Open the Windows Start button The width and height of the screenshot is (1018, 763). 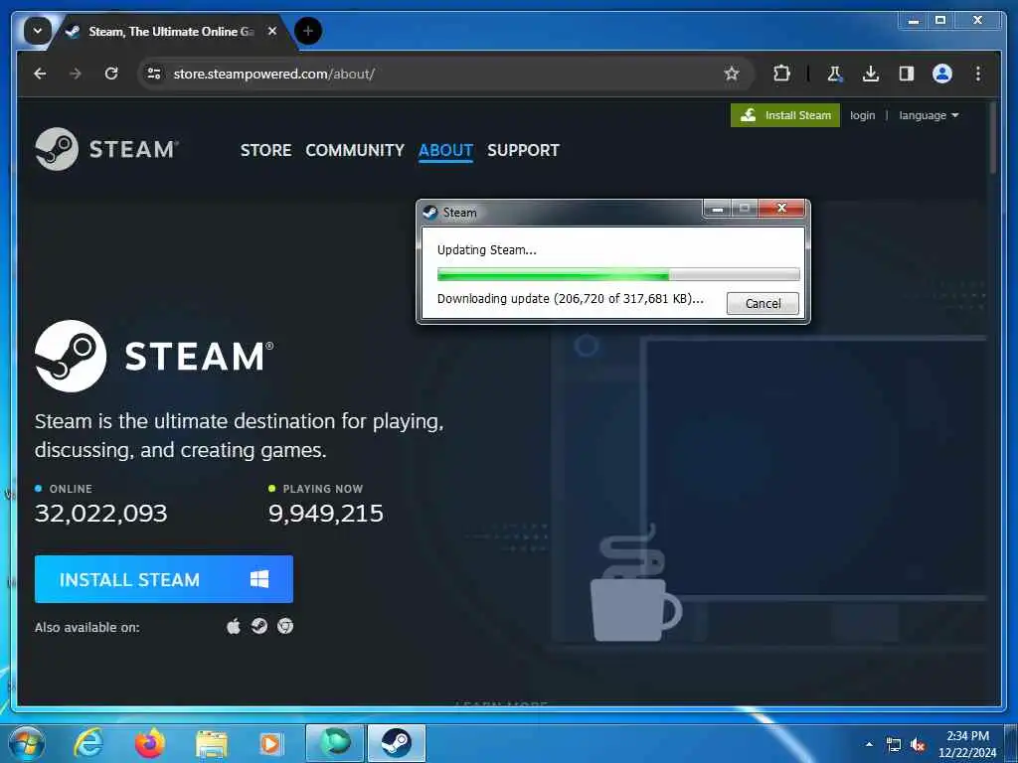click(x=27, y=743)
